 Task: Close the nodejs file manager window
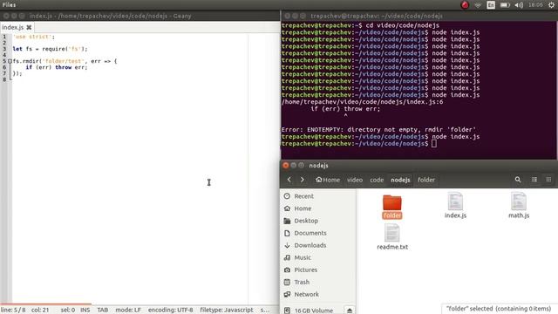click(x=286, y=165)
